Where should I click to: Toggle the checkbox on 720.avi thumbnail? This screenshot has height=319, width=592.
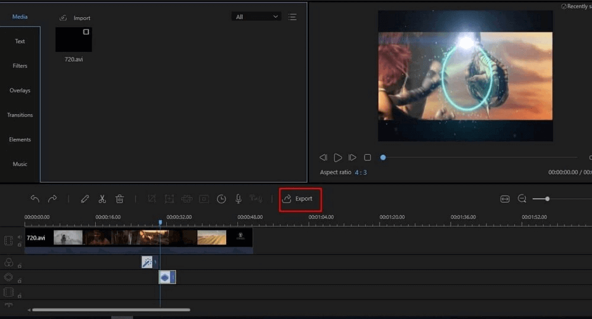(x=86, y=32)
